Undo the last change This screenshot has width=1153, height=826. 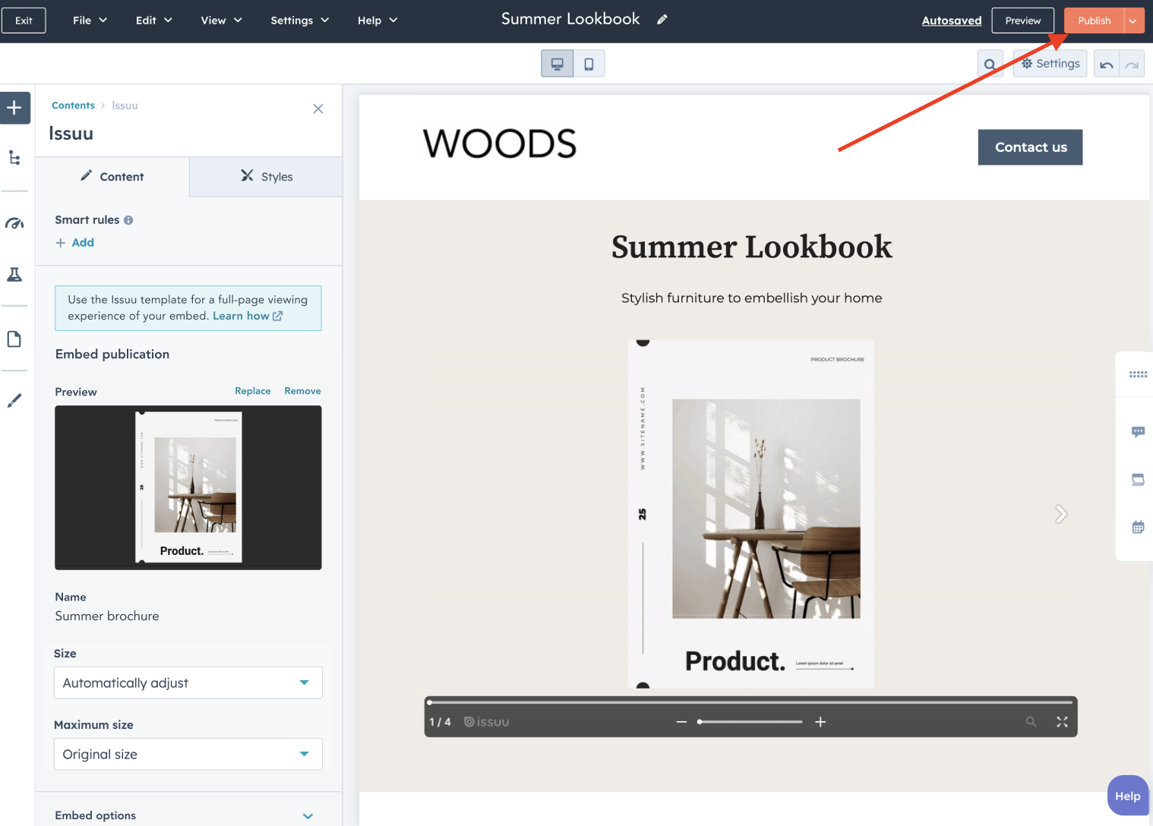pos(1107,65)
